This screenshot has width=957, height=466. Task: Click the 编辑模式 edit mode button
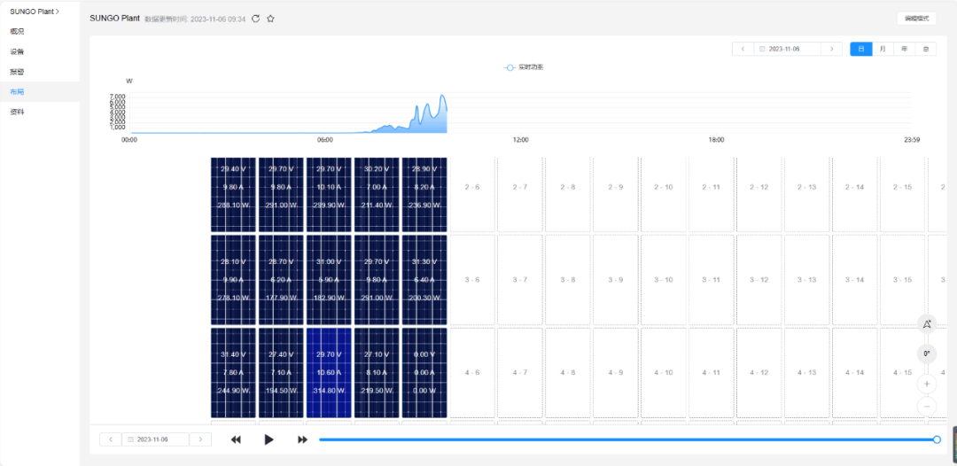(916, 19)
